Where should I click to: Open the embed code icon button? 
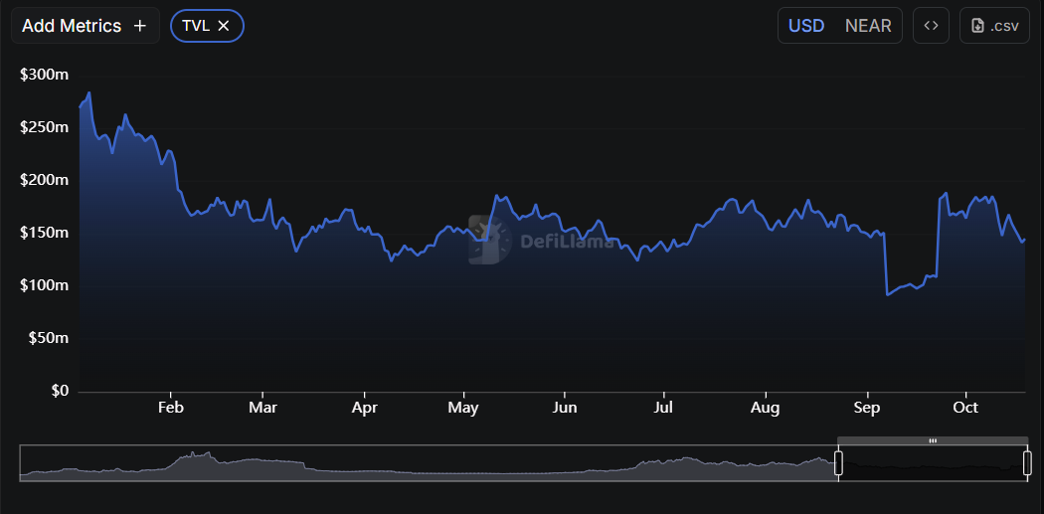(931, 26)
